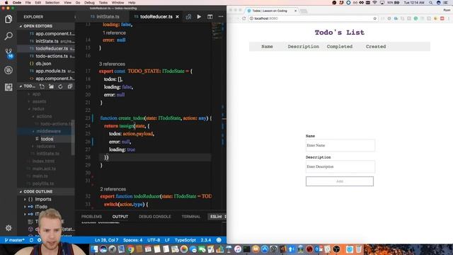
Task: Collapse the middleware folder in file tree
Action: click(x=48, y=131)
